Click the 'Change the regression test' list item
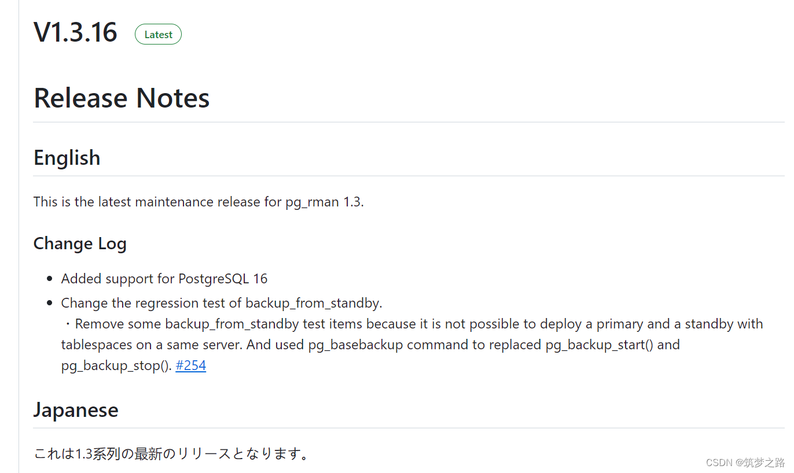 click(x=222, y=303)
